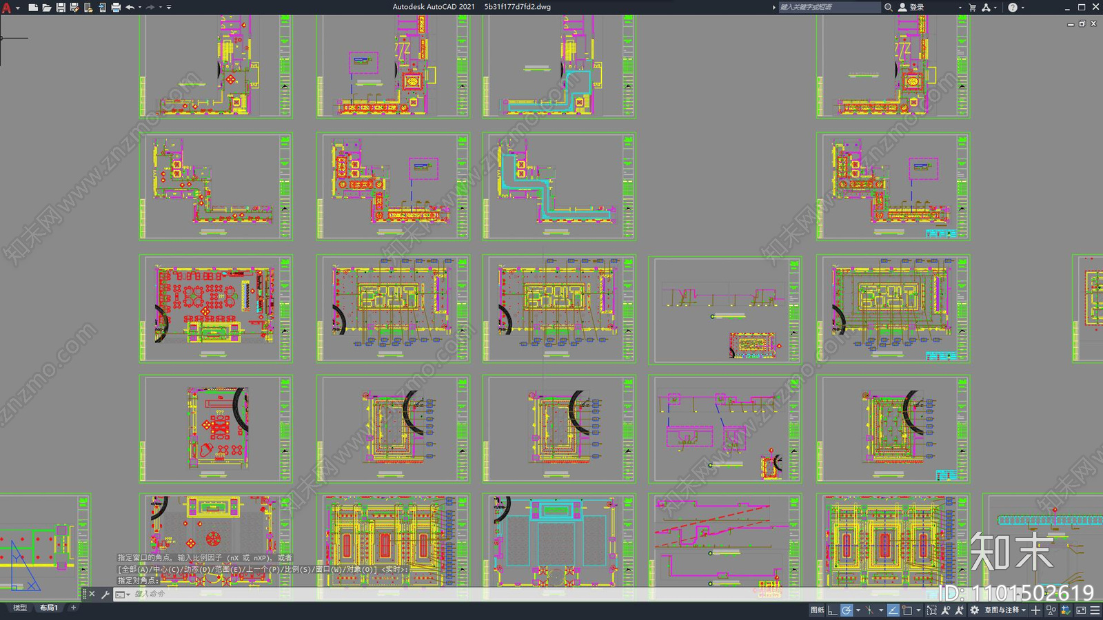Restore down the drawing window
The width and height of the screenshot is (1103, 620).
pos(1082,24)
